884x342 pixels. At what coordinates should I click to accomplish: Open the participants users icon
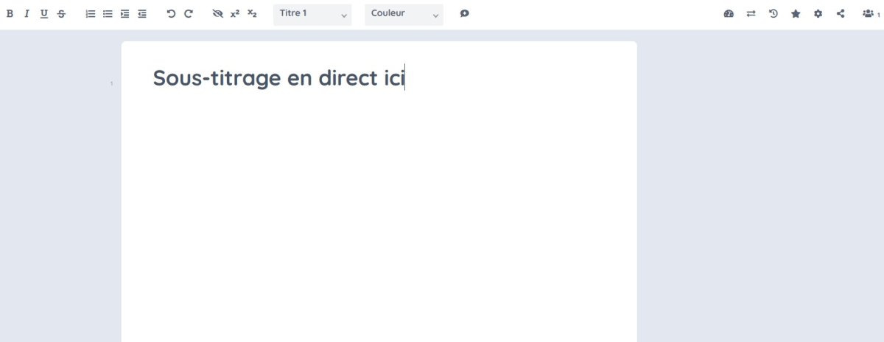point(869,14)
